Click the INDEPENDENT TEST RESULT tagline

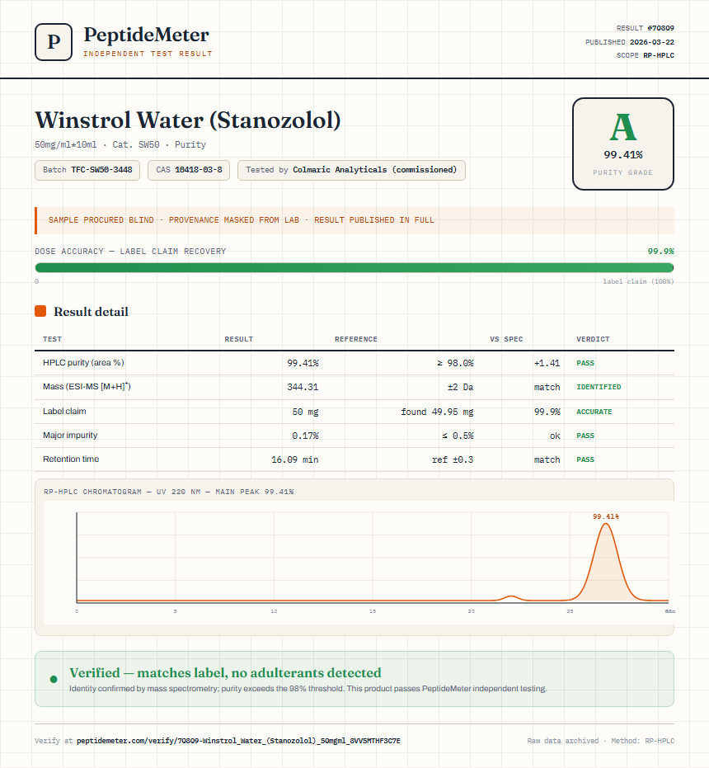[x=148, y=54]
